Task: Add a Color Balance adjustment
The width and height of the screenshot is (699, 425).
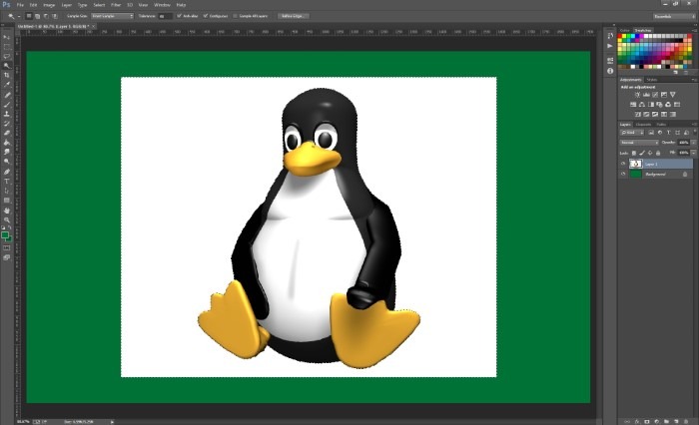Action: [642, 105]
